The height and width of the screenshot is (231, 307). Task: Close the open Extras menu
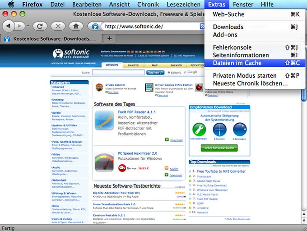217,5
